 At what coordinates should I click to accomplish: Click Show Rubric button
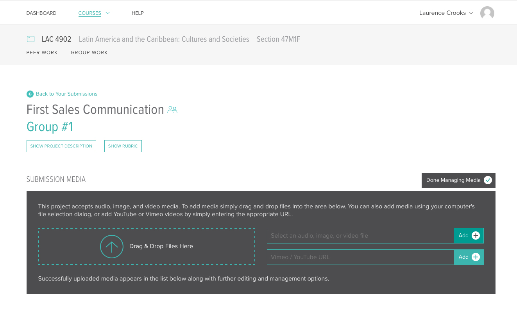coord(123,146)
